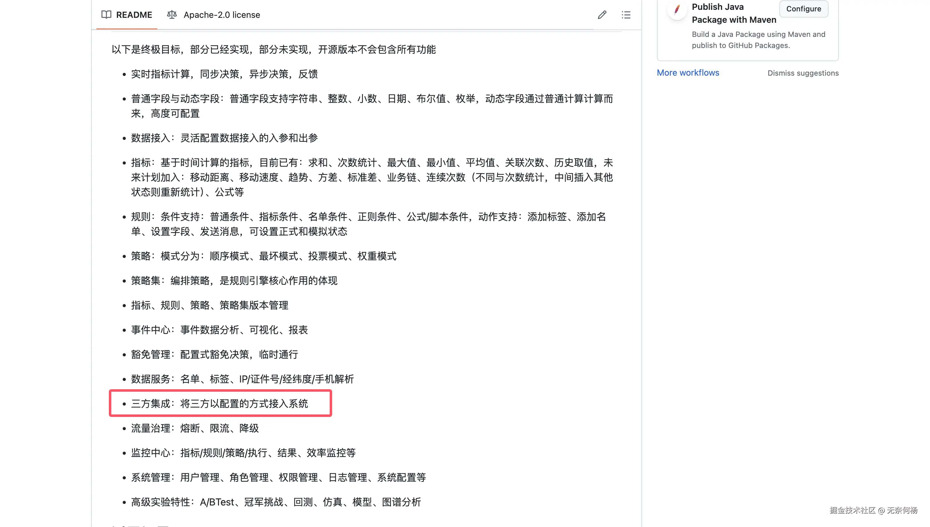This screenshot has width=930, height=527.
Task: Click the 策略集 bullet line
Action: [234, 280]
